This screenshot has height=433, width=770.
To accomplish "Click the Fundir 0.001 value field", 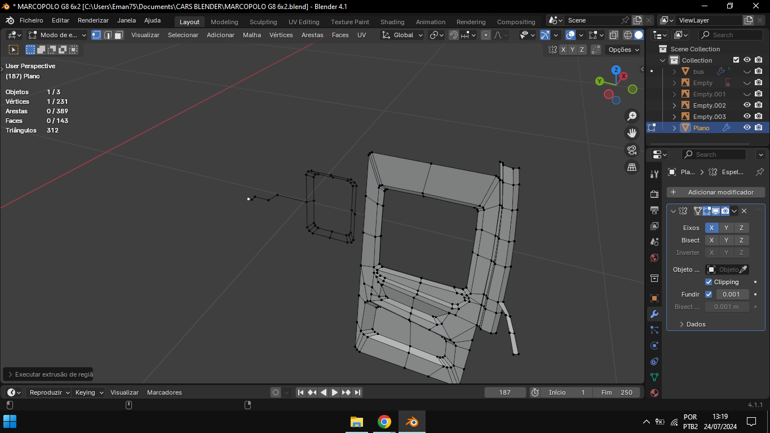I will point(731,294).
